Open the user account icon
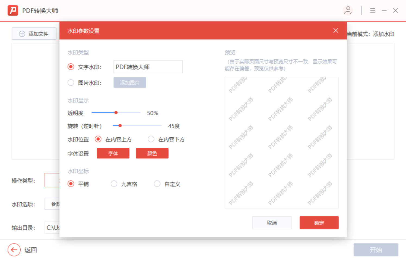The width and height of the screenshot is (406, 259). click(348, 11)
